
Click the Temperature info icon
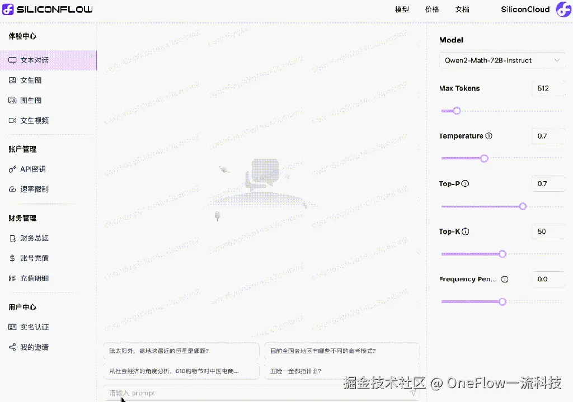coord(489,136)
